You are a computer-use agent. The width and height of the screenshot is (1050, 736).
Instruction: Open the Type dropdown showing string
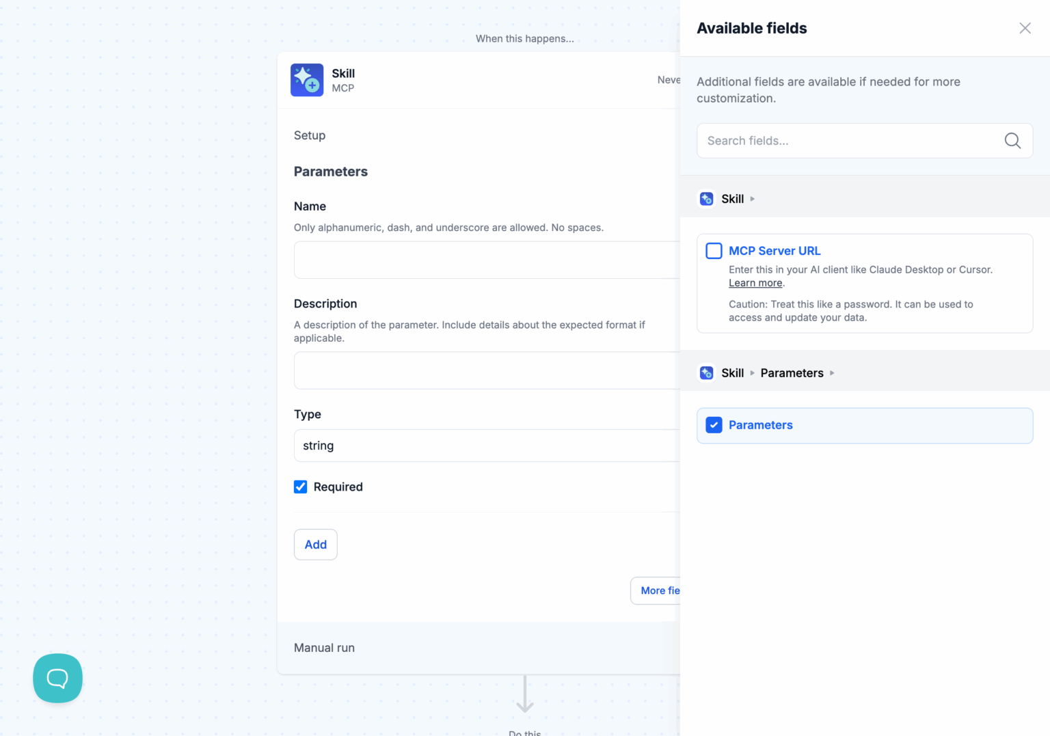click(x=487, y=446)
